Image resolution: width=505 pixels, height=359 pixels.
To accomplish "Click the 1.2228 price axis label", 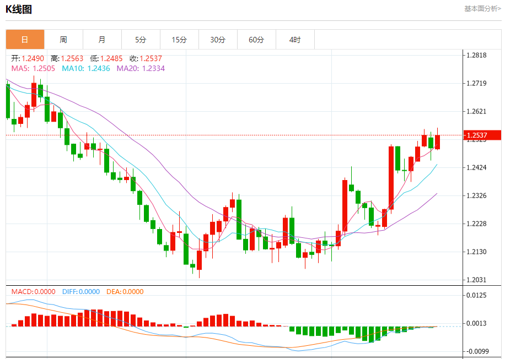I will [x=477, y=224].
